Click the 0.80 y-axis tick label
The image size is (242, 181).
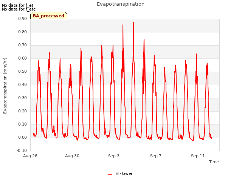coord(22,32)
